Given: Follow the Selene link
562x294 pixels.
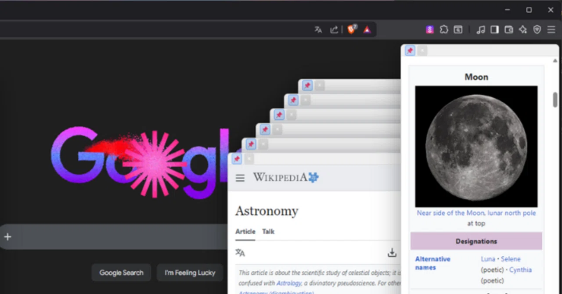Looking at the screenshot, I should click(511, 259).
